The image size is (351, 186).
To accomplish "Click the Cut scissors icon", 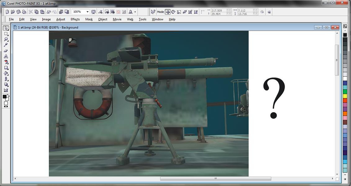I will click(x=31, y=12).
